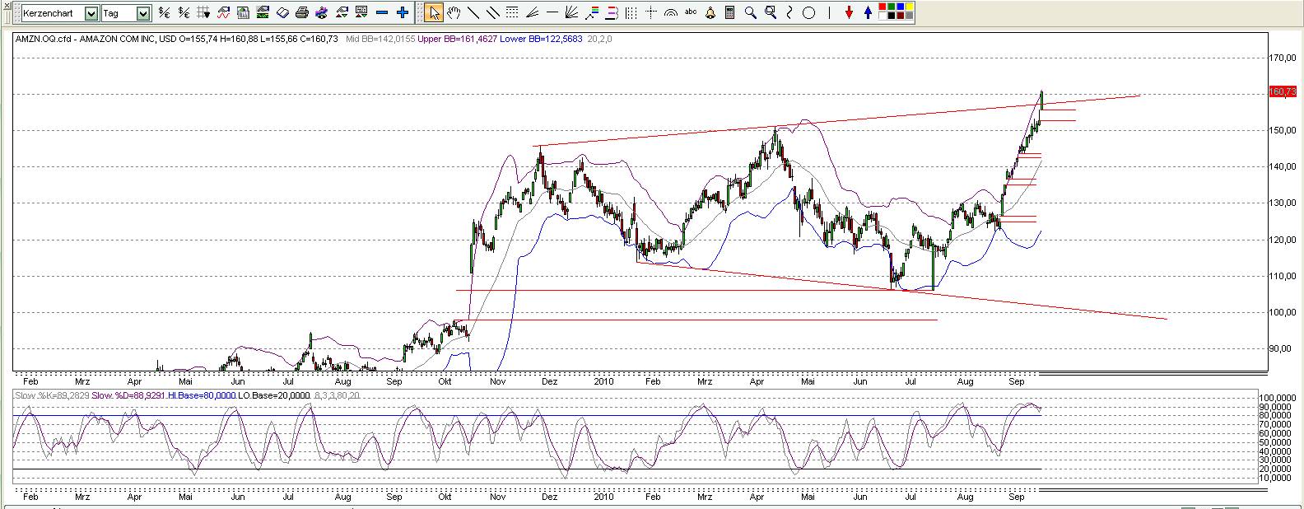Select the speed fan lines tool
Image resolution: width=1304 pixels, height=509 pixels.
pyautogui.click(x=532, y=12)
